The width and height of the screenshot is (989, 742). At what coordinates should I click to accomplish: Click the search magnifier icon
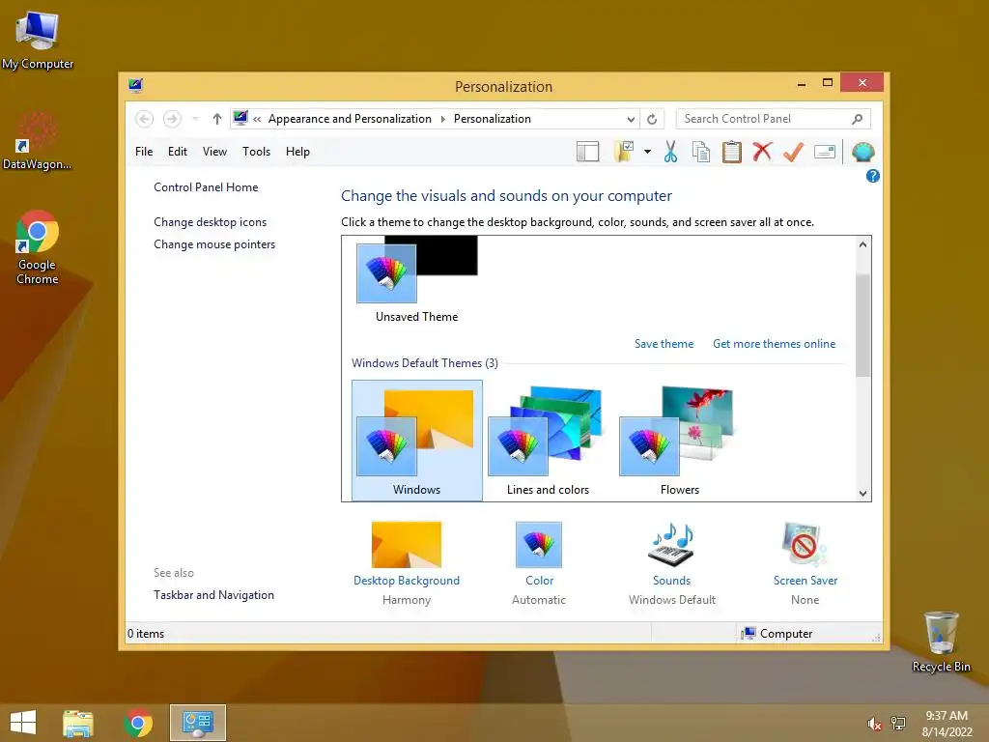coord(858,119)
